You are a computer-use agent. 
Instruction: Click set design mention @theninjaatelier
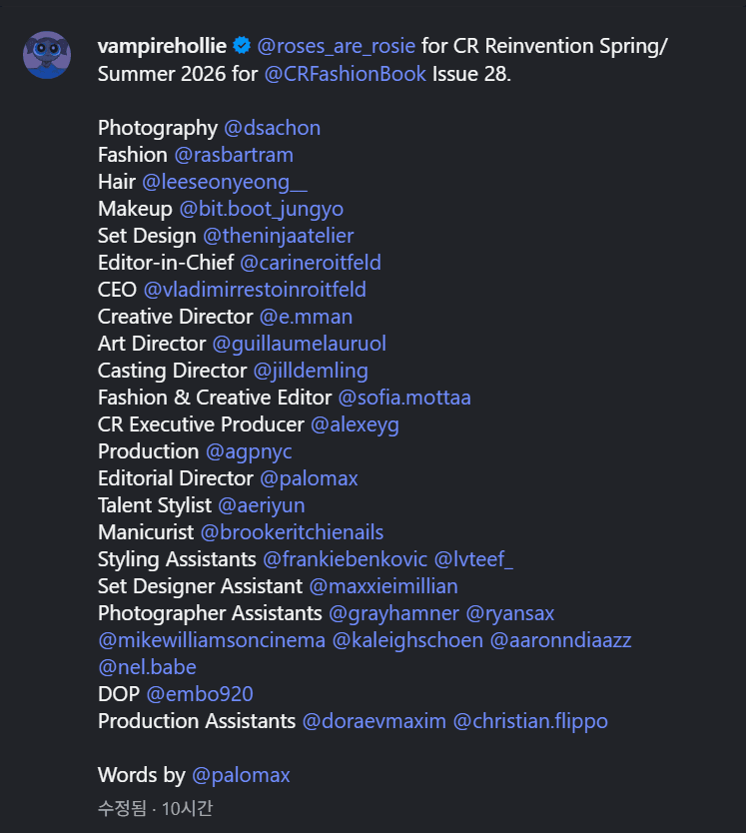point(279,236)
